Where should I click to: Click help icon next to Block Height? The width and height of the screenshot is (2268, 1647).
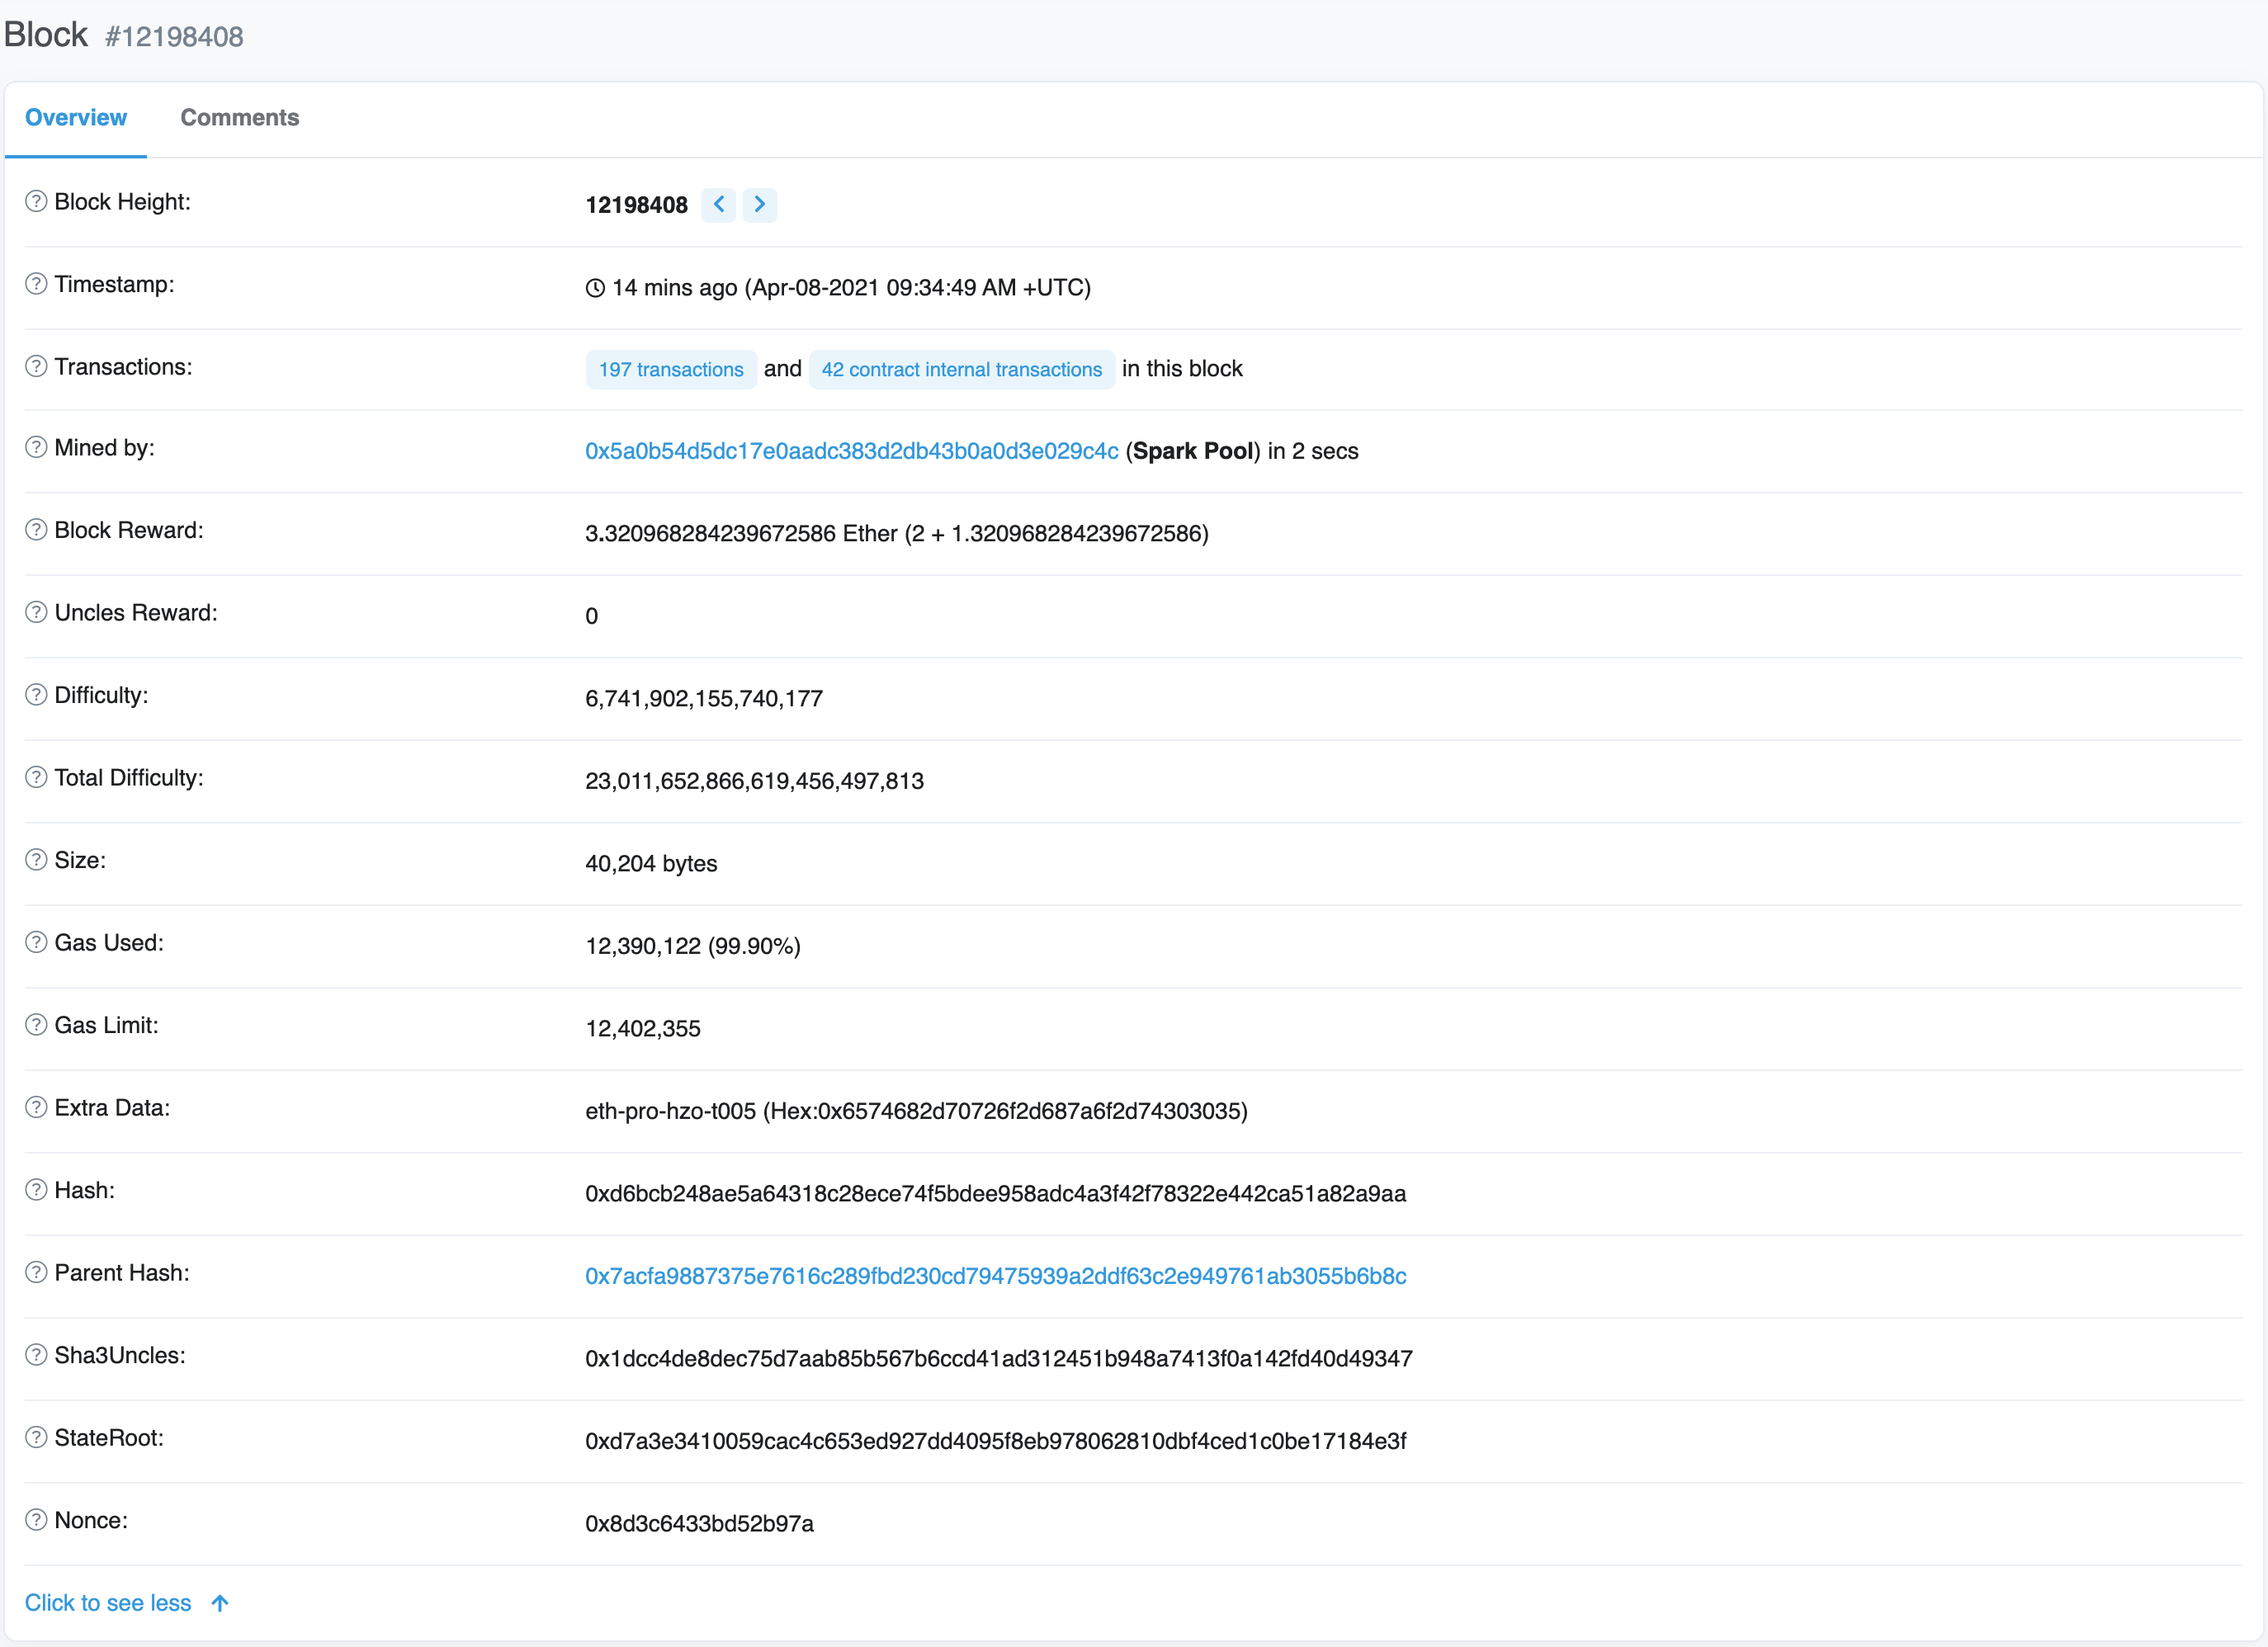point(36,202)
